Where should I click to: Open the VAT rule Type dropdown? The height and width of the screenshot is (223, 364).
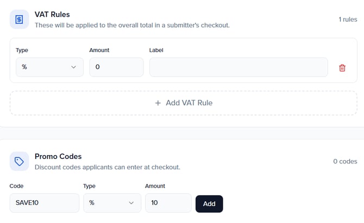(49, 67)
